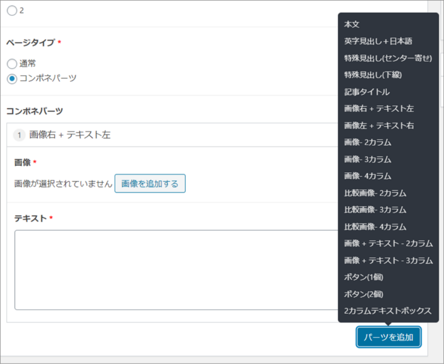Viewport: 444px width, 364px height.
Task: Select 2カラムテキストボックス menu item
Action: 388,311
